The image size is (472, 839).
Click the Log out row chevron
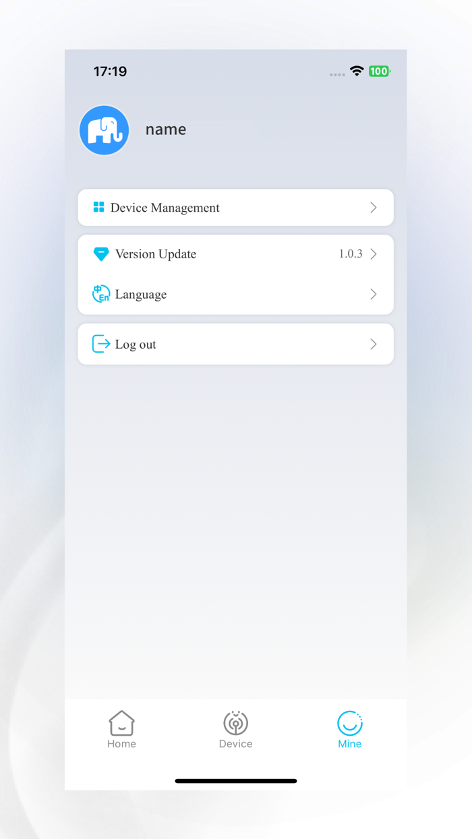pos(374,344)
